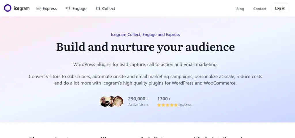The image size is (295, 138).
Task: Click the '230,000+' active users count
Action: point(138,99)
